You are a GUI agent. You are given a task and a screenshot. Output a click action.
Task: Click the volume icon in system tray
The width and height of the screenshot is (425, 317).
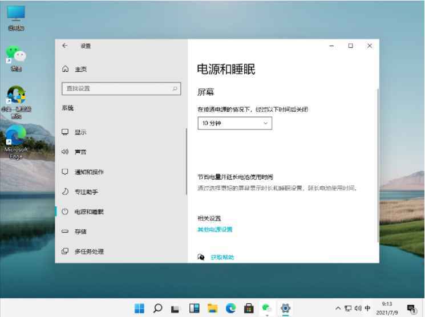(358, 308)
